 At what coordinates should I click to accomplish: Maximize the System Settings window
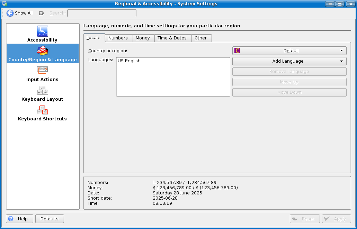340,4
